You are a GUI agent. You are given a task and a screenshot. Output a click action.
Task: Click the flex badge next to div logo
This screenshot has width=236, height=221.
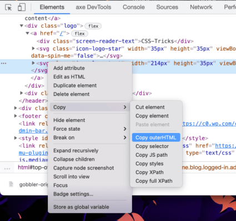coord(93,26)
